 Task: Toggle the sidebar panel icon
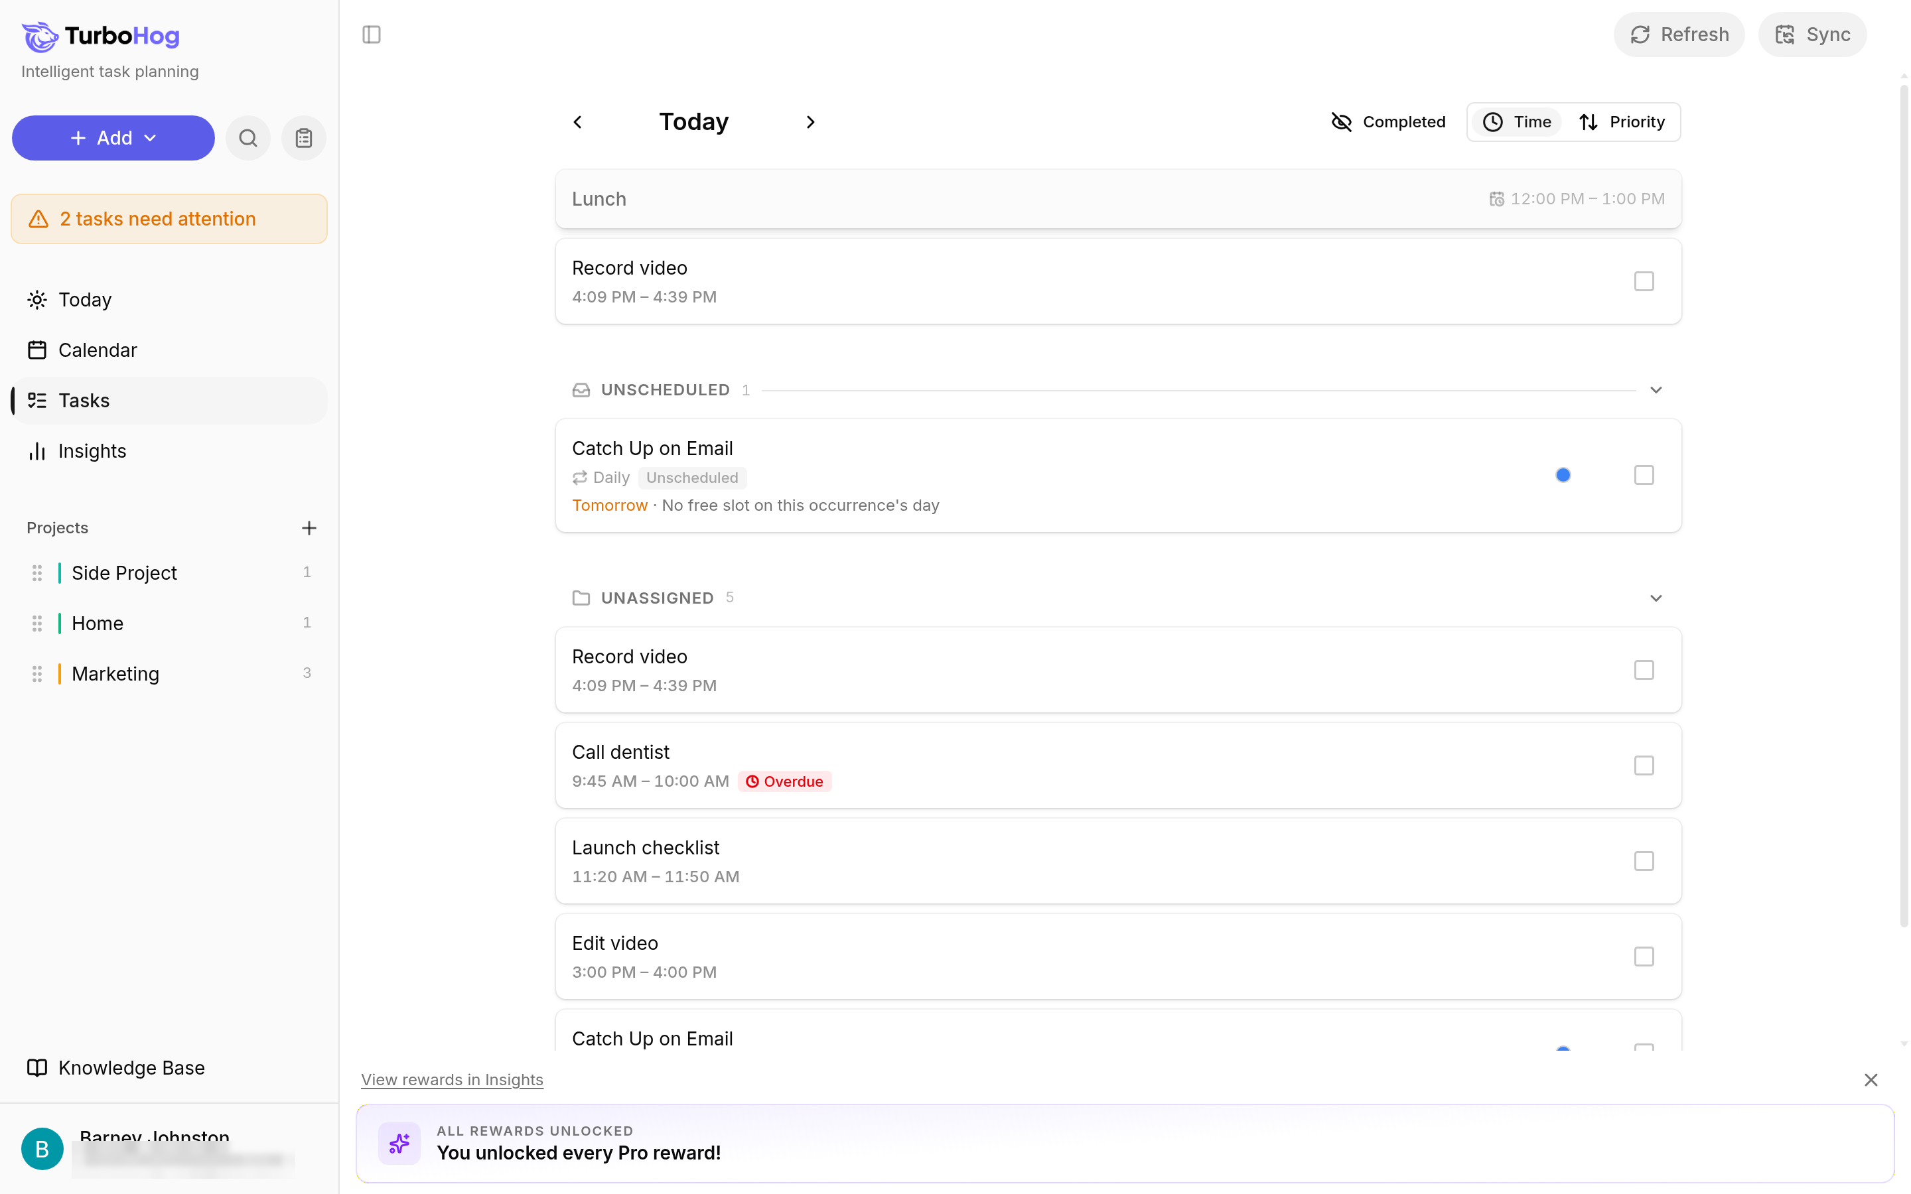[x=371, y=34]
